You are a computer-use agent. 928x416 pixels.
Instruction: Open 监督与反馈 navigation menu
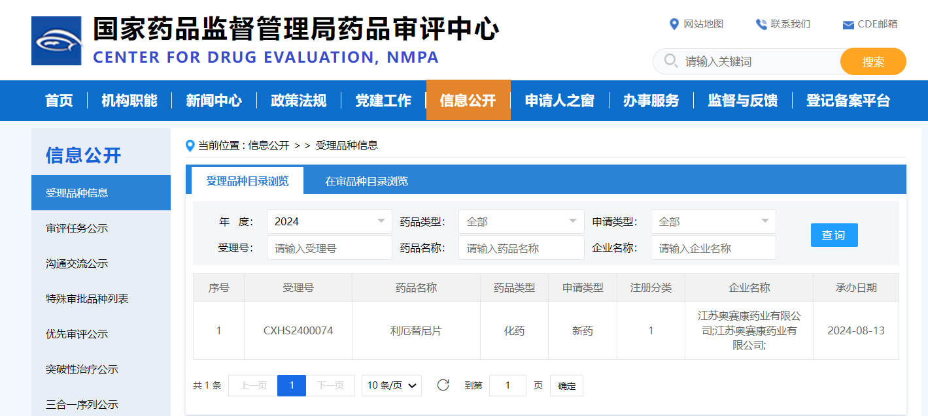[742, 101]
